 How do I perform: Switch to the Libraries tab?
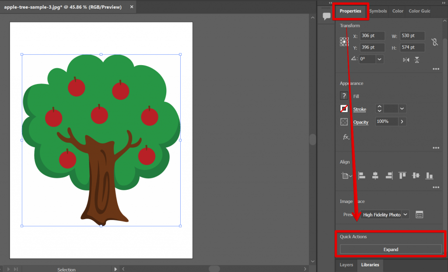(x=370, y=265)
